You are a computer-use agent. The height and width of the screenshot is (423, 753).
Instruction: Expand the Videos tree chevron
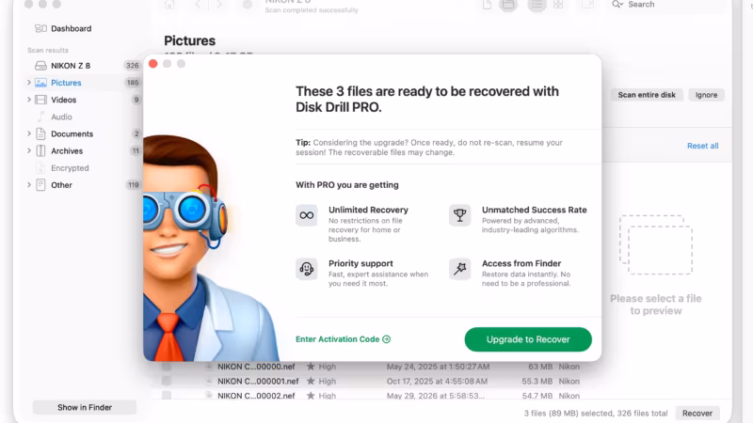29,100
